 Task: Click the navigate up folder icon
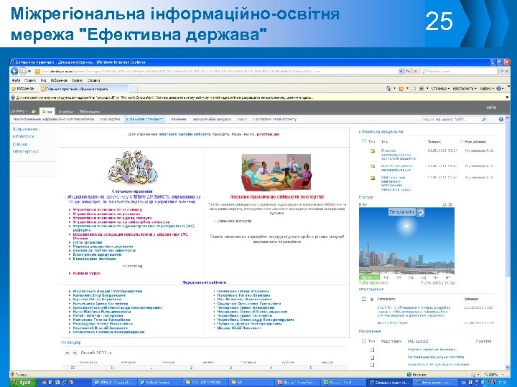[x=34, y=111]
